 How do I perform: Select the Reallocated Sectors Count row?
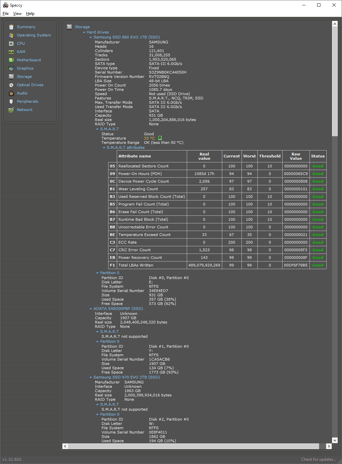click(217, 166)
